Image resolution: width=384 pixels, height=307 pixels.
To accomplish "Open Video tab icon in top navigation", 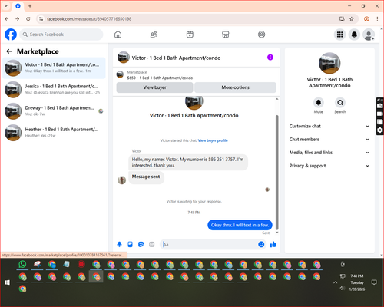I will pyautogui.click(x=190, y=35).
